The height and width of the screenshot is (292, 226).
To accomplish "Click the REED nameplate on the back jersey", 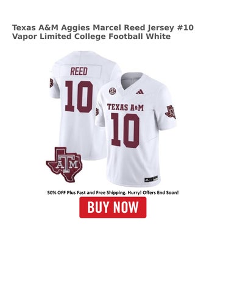I will pos(79,71).
